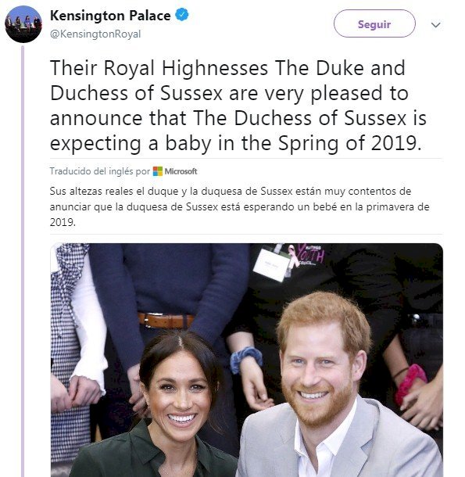Click the 'Traducido del inglés por' label
Screen dimensions: 465x477
[x=100, y=171]
